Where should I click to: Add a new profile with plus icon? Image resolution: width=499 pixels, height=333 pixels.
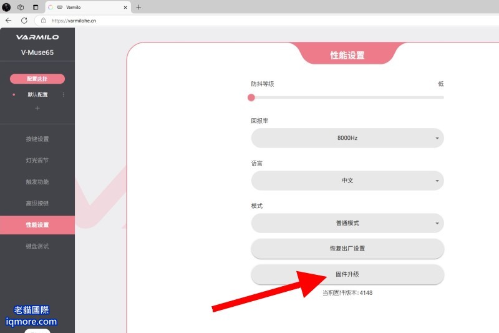(x=37, y=108)
